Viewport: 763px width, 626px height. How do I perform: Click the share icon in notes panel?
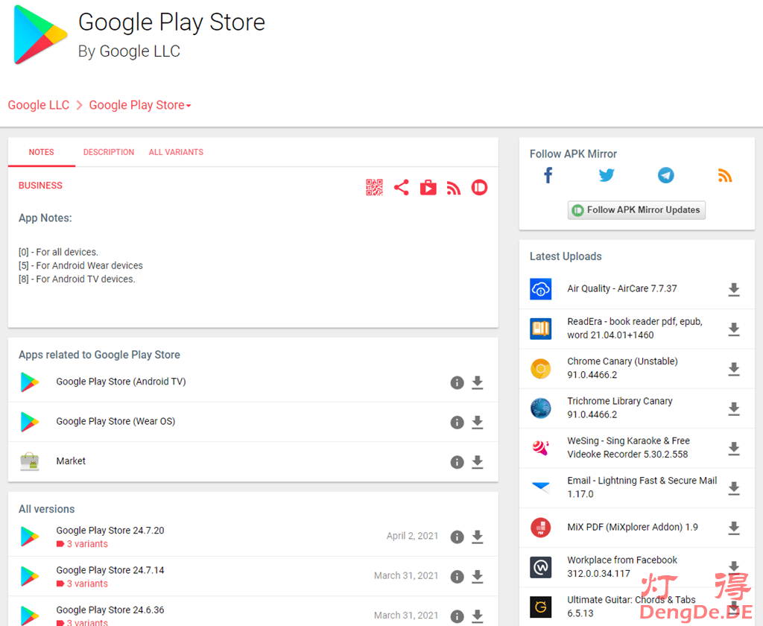point(402,187)
